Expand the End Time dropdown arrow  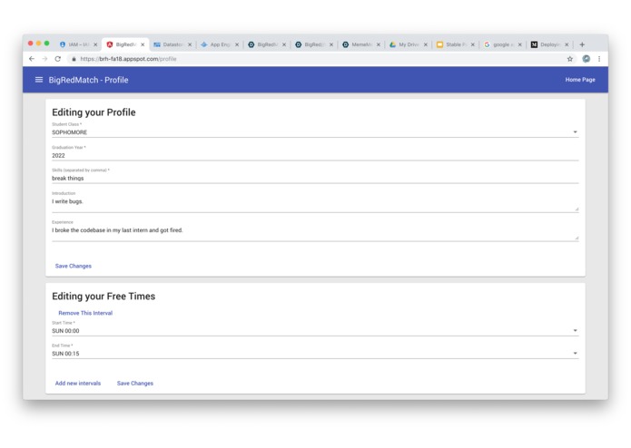click(x=575, y=353)
